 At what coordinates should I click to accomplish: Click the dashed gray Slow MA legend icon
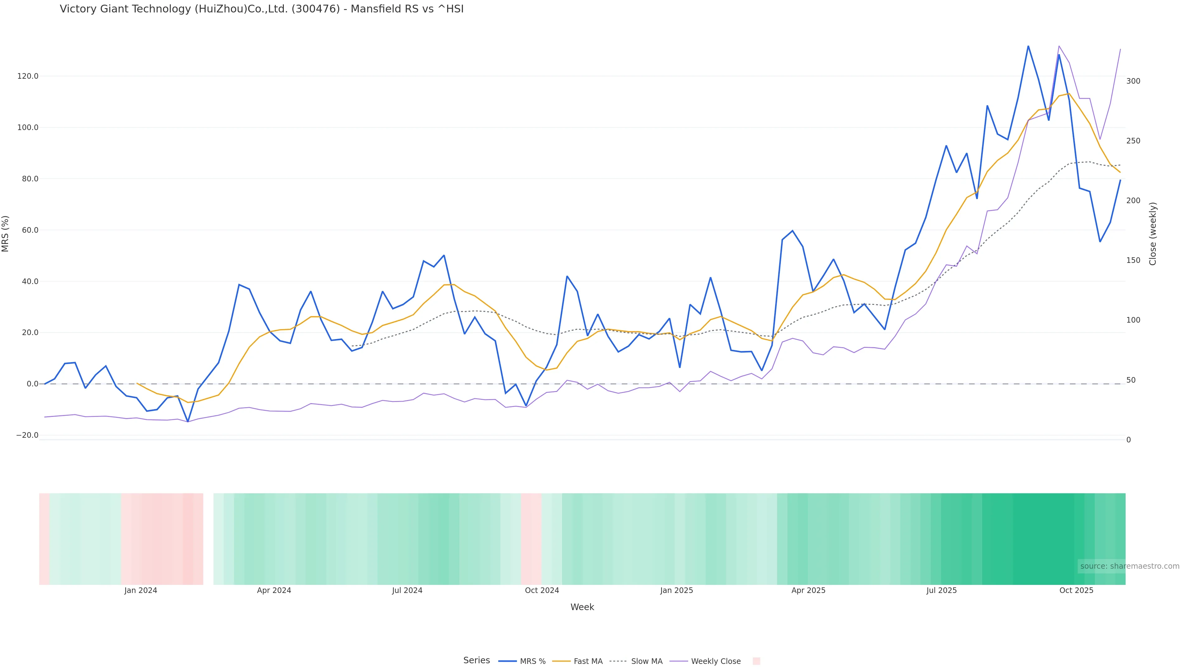coord(618,661)
